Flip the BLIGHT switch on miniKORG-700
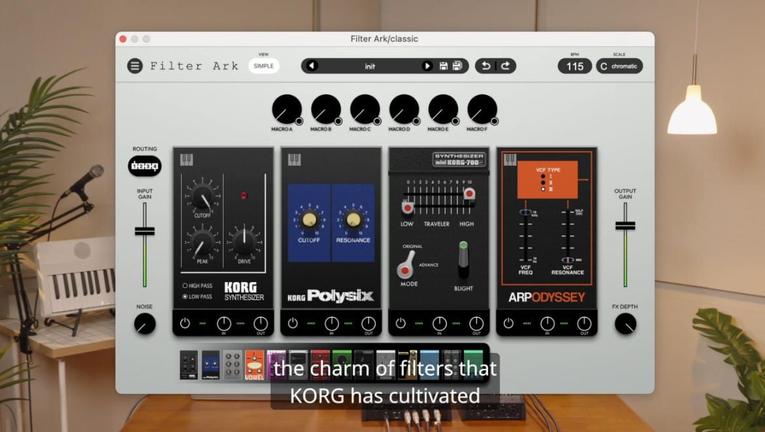 click(464, 260)
